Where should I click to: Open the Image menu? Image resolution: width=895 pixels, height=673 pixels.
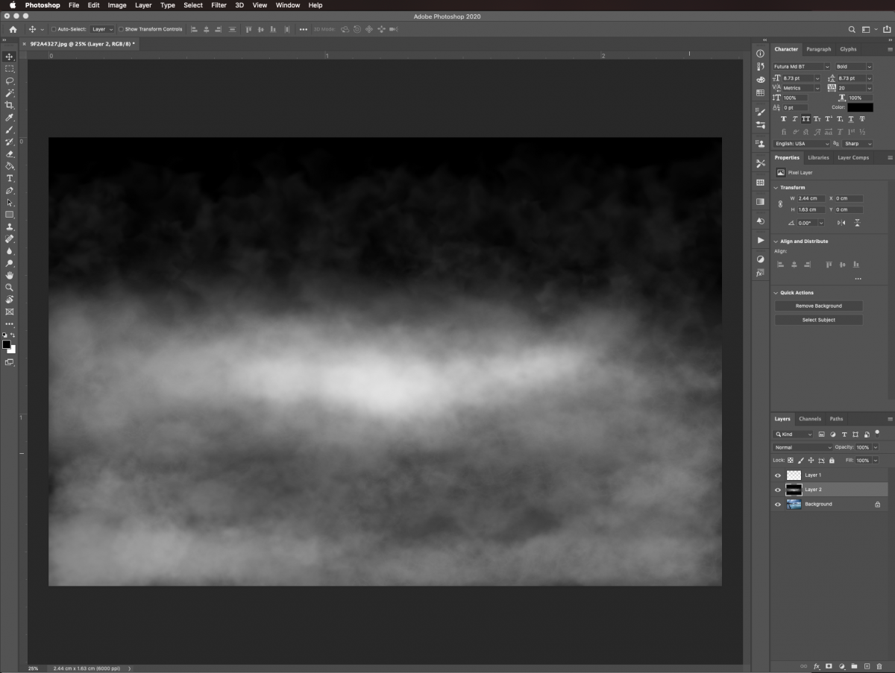(117, 5)
